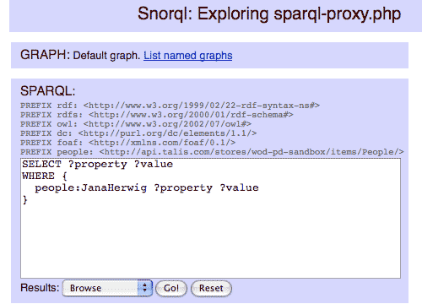Click inside the SPARQL query text area
This screenshot has height=304, width=422.
(210, 218)
